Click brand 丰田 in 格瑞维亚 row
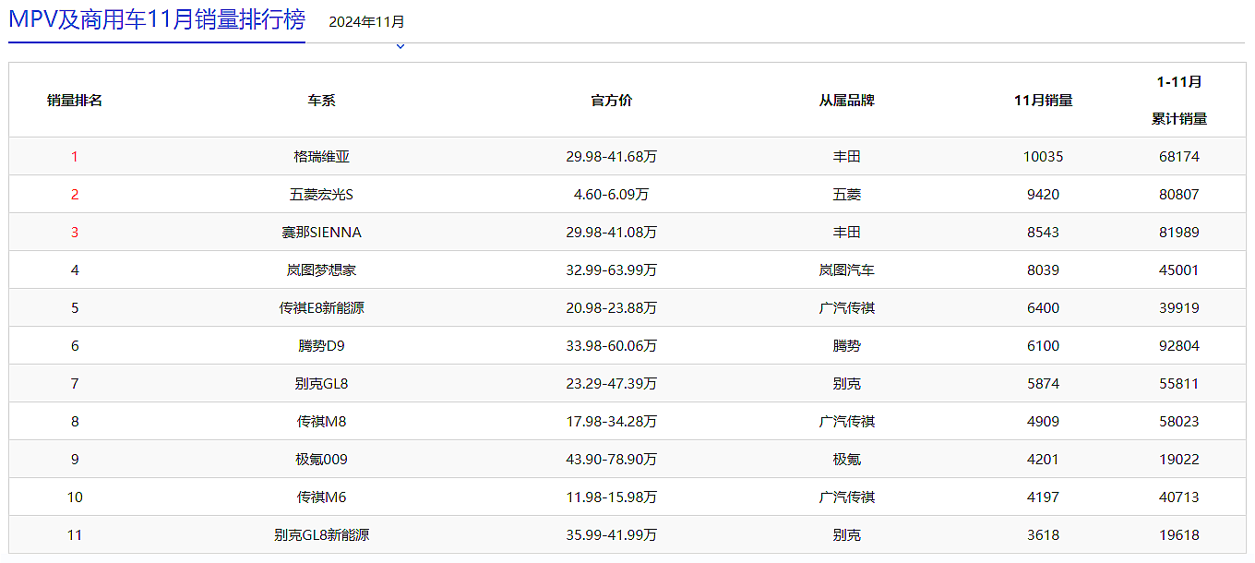1255x563 pixels. (x=847, y=157)
